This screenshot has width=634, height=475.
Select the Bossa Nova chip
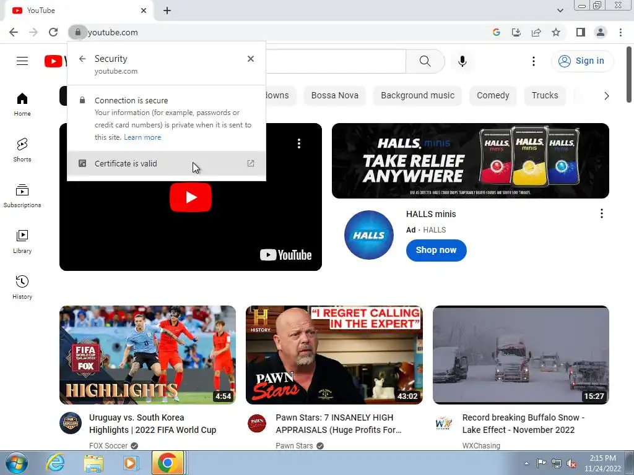pos(335,96)
